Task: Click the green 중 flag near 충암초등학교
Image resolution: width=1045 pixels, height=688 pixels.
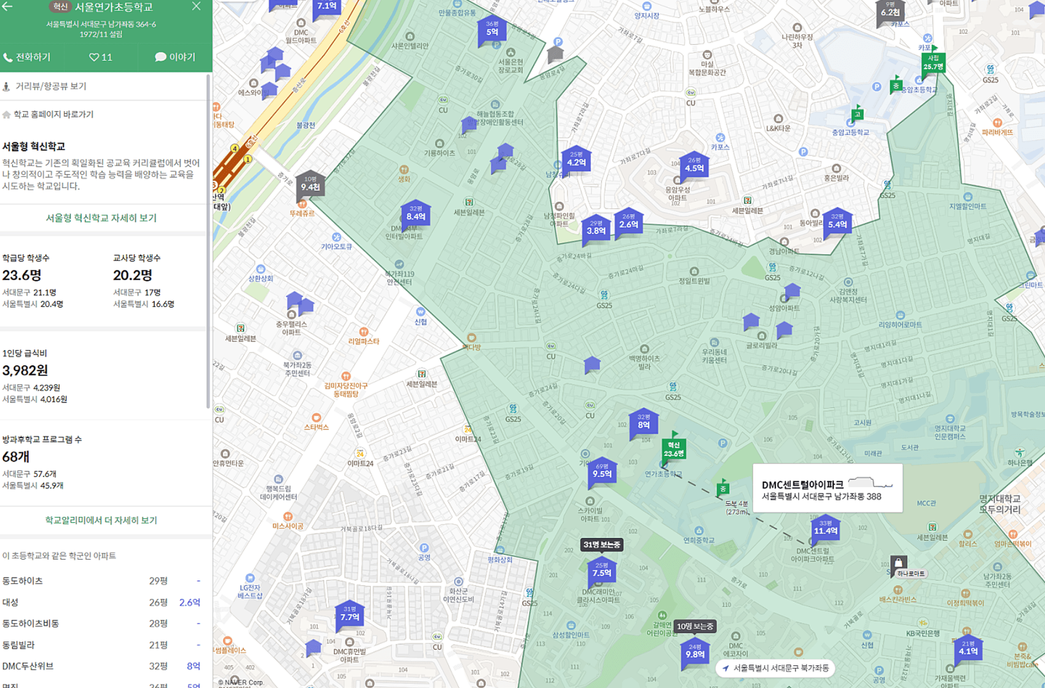Action: 896,86
